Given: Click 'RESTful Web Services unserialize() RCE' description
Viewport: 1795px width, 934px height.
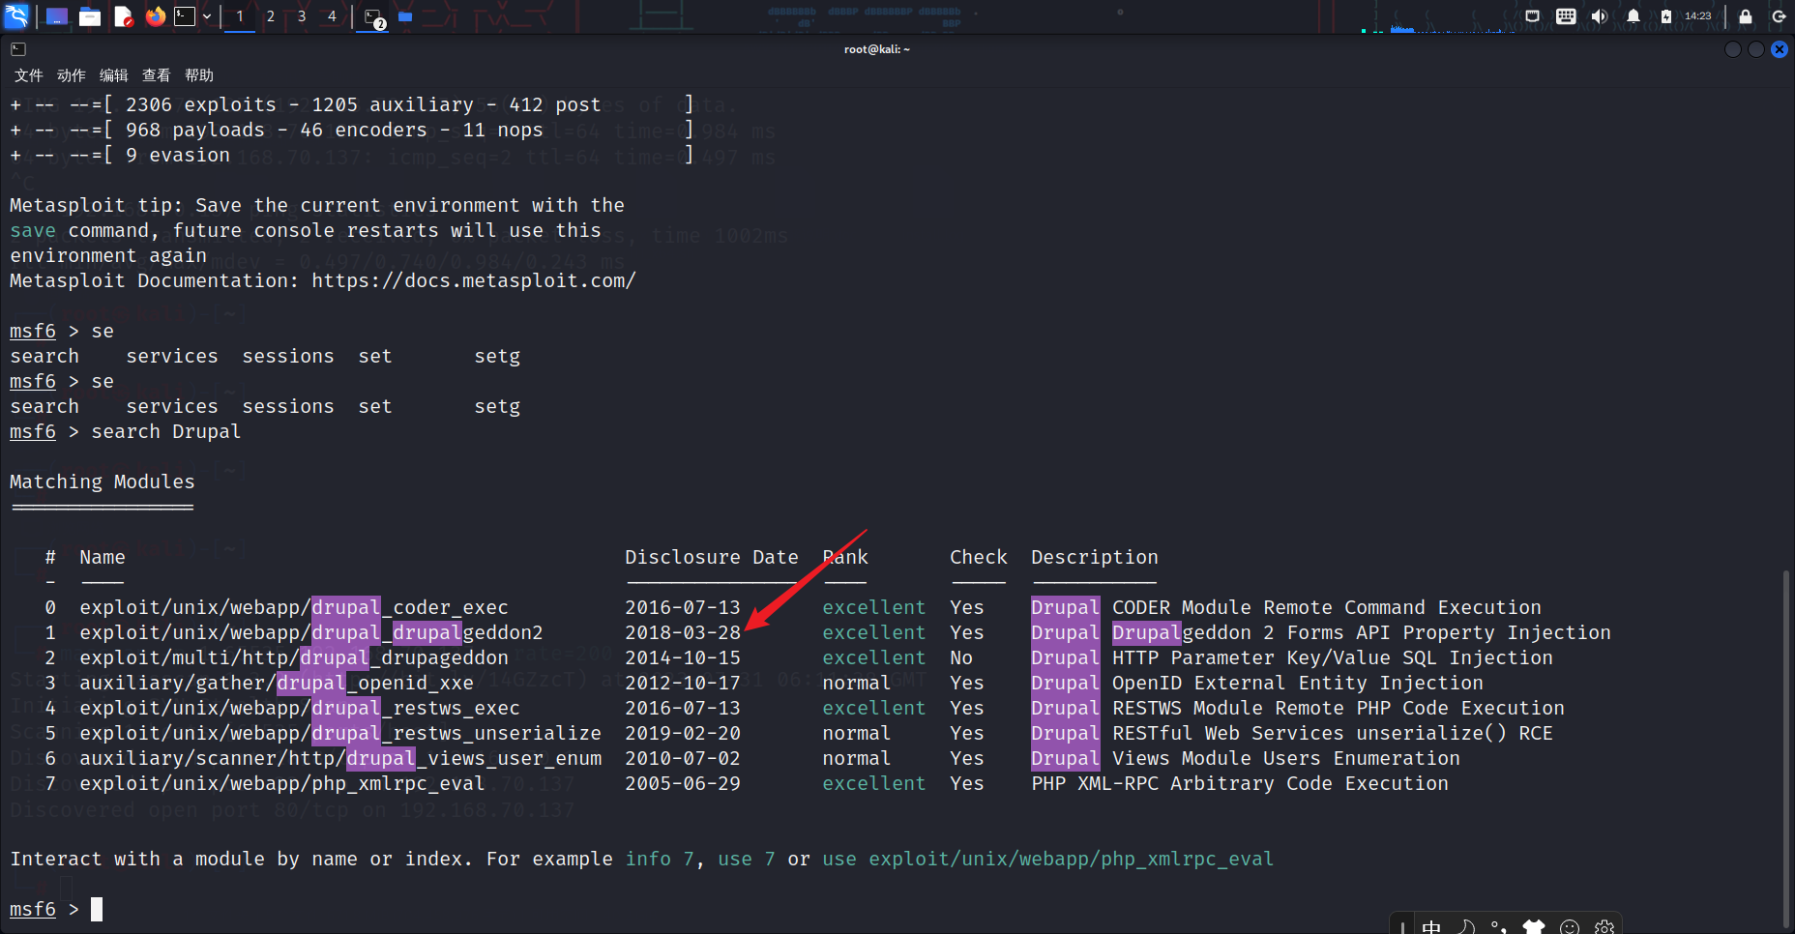Looking at the screenshot, I should pos(1333,733).
